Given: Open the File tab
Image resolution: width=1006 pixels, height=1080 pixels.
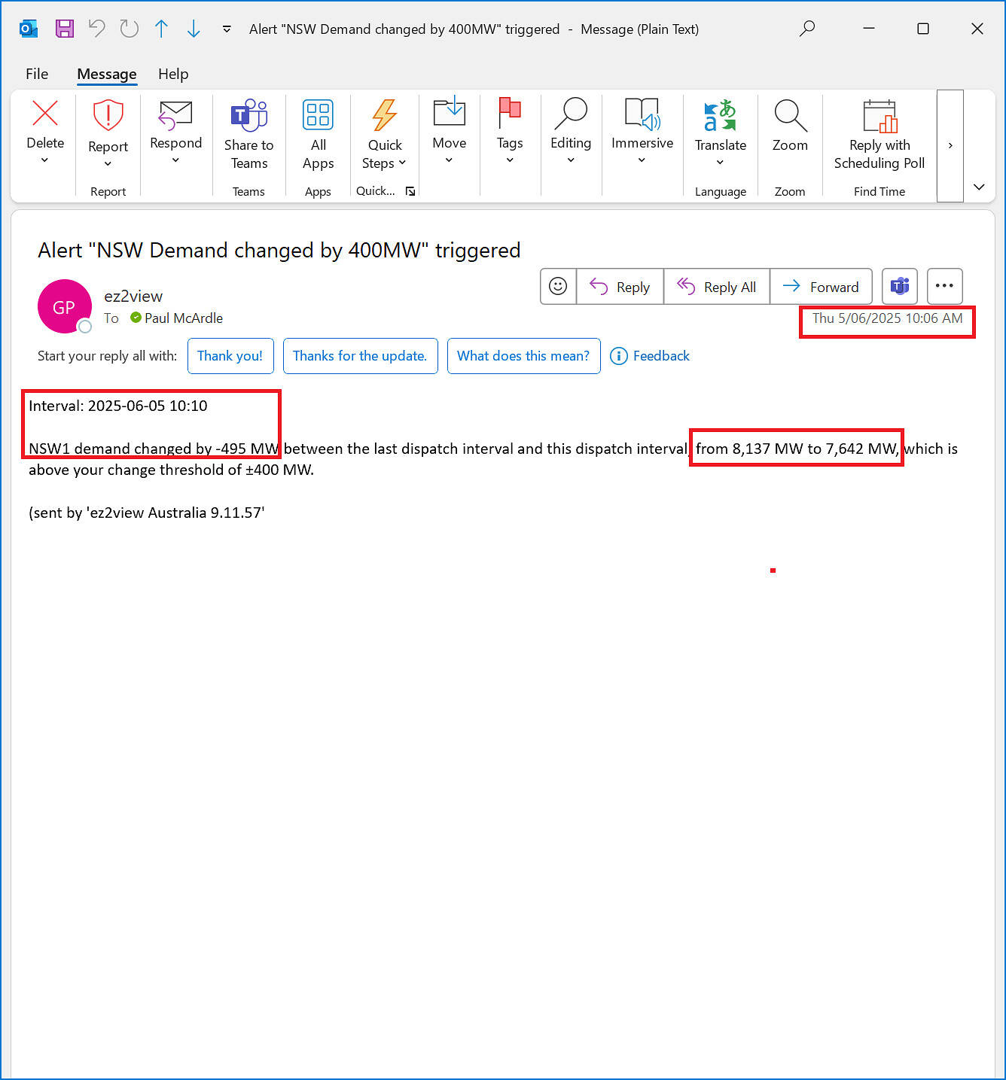Looking at the screenshot, I should click(37, 74).
